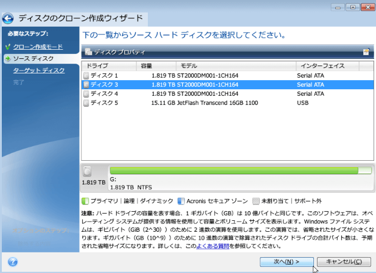Minimize the wizard window
Viewport: 376px width, 273px height.
338,7
